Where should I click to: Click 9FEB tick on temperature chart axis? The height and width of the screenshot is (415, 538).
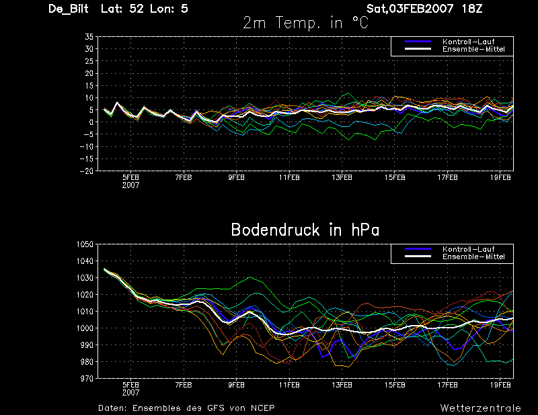click(237, 177)
